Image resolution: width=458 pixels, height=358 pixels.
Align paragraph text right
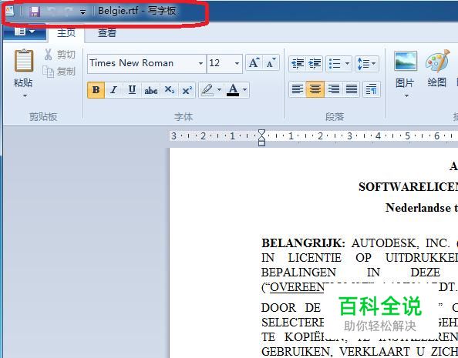[333, 89]
